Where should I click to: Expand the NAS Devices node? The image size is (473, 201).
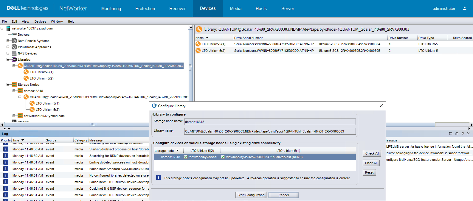pos(8,53)
